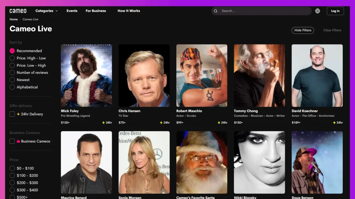Click the Robert Maschio name text
Image resolution: width=355 pixels, height=199 pixels.
tap(189, 111)
